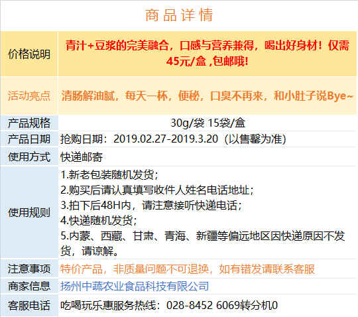Click the 抢购日期 2019.02.27-2019.3.20 text
Viewport: 358px width, 317px height.
173,139
